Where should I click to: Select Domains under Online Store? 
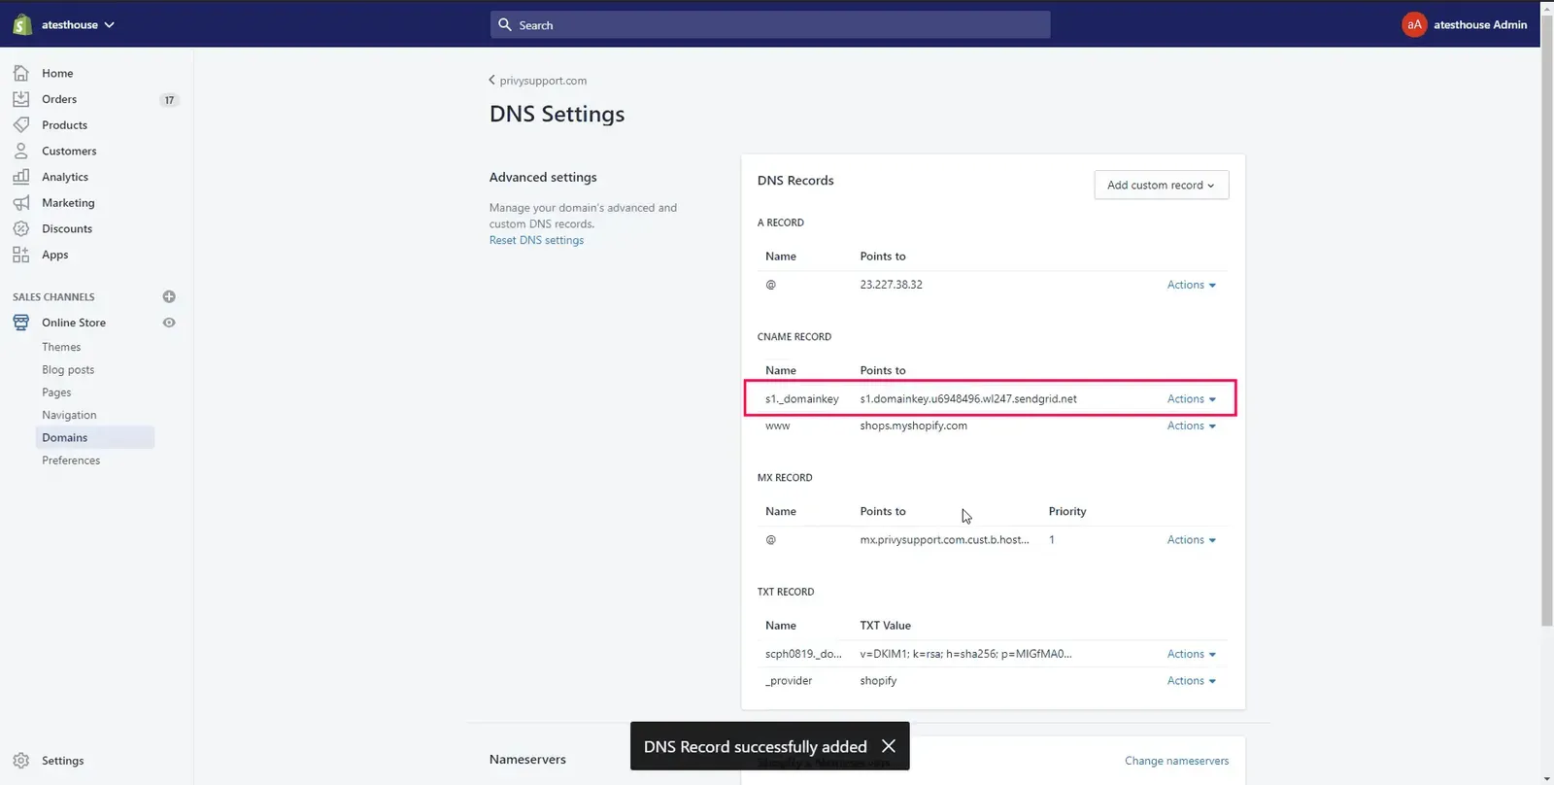pos(95,437)
